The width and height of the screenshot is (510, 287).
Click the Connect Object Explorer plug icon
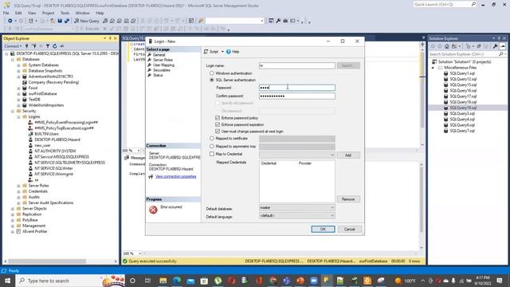click(27, 46)
